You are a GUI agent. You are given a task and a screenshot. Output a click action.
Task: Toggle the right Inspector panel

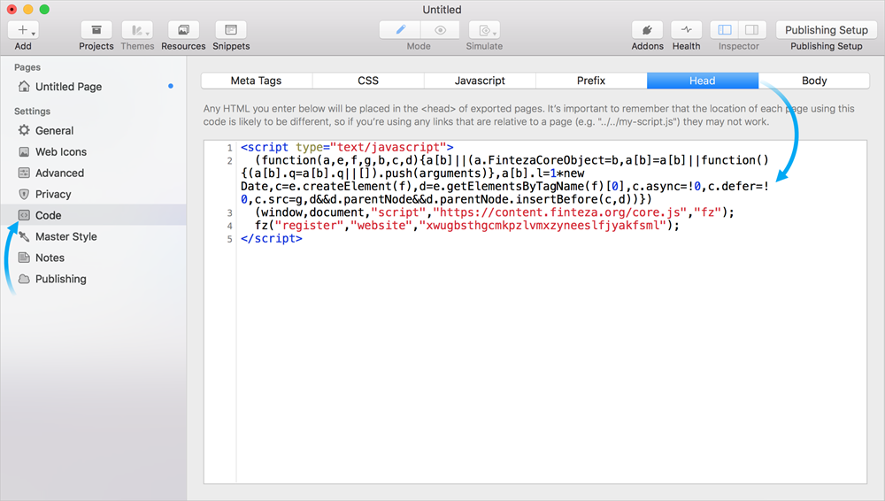pos(752,30)
